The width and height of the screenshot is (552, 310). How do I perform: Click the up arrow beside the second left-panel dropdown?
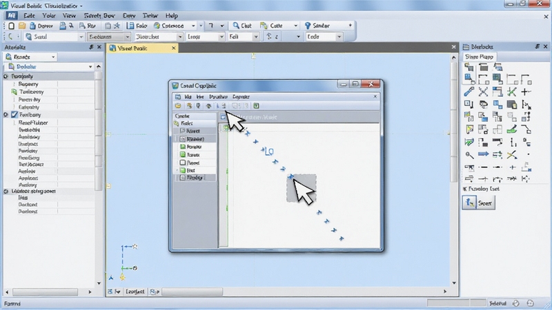(x=99, y=66)
